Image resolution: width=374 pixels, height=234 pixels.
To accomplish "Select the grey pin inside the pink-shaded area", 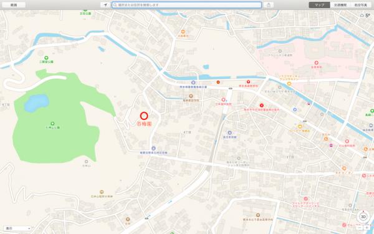I will coord(280,51).
